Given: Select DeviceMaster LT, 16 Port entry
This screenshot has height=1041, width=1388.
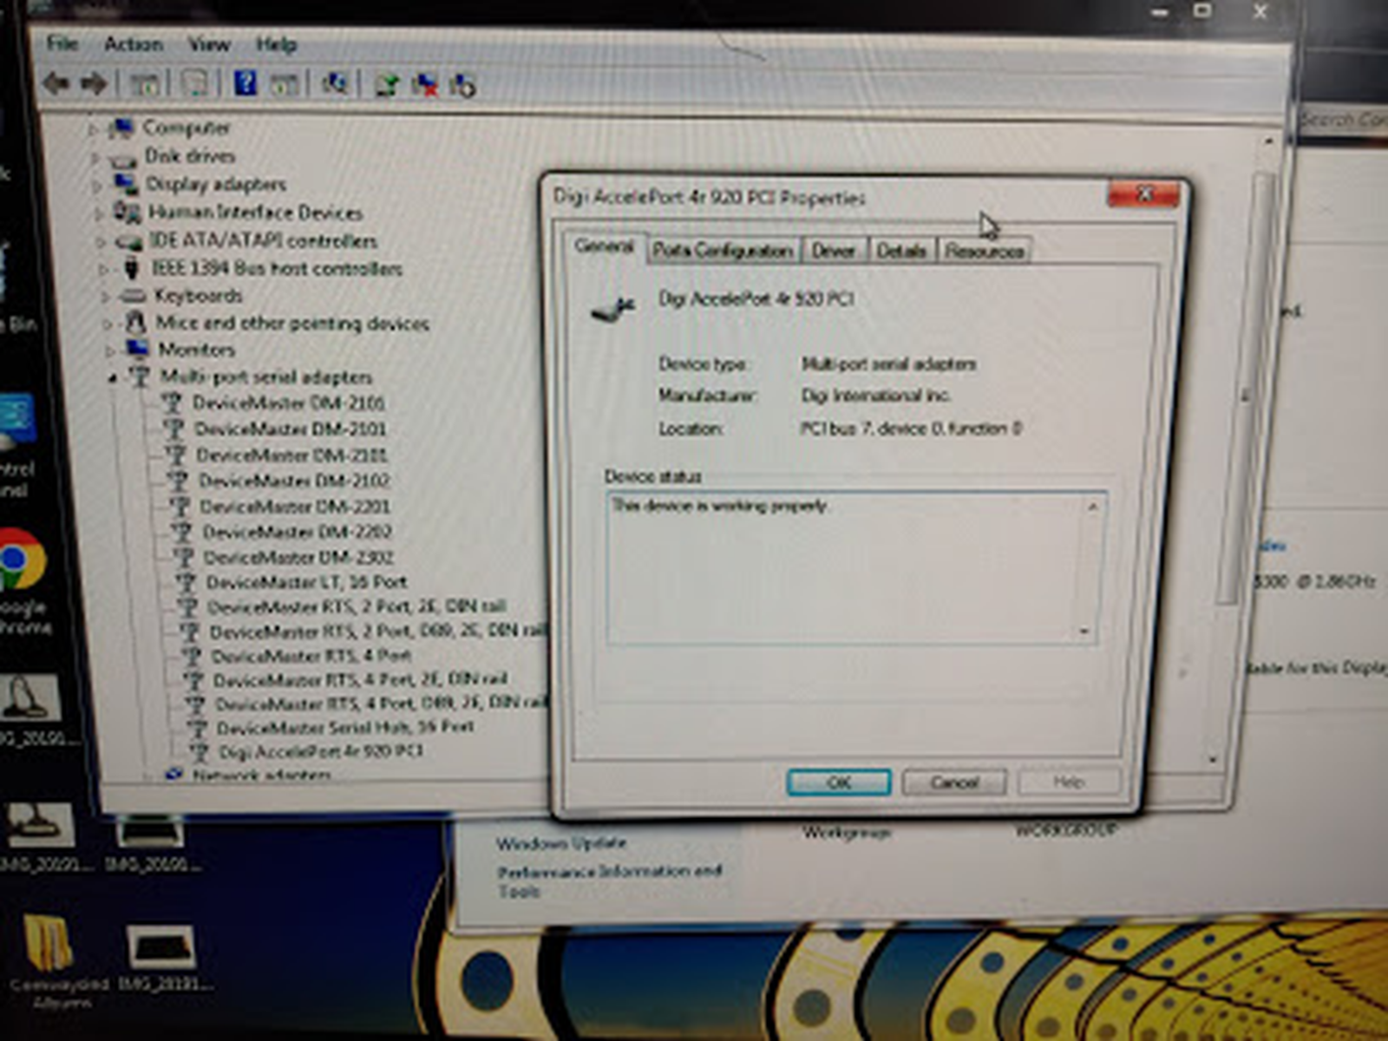Looking at the screenshot, I should 307,582.
